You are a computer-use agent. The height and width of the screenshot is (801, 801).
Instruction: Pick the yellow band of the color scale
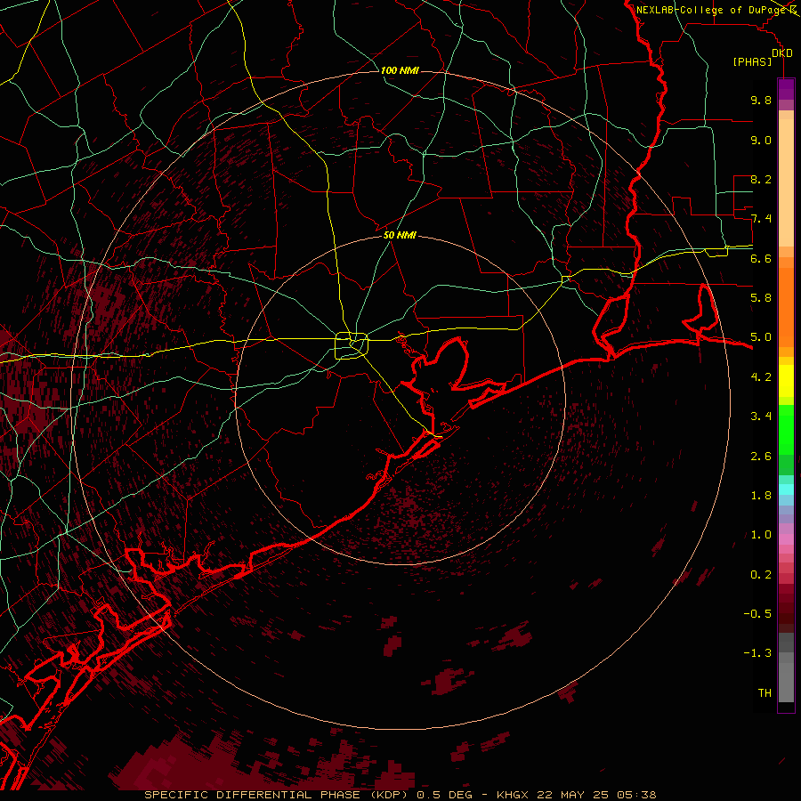pos(786,380)
